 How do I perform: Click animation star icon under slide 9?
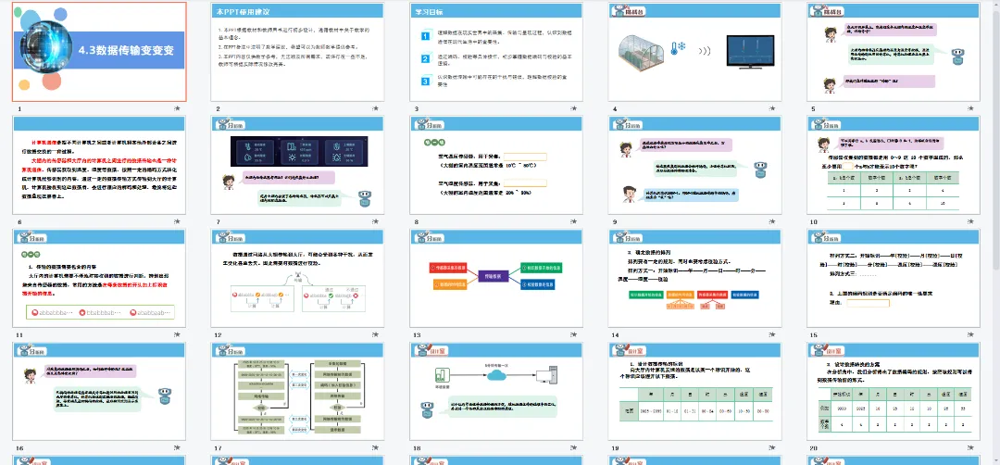773,222
